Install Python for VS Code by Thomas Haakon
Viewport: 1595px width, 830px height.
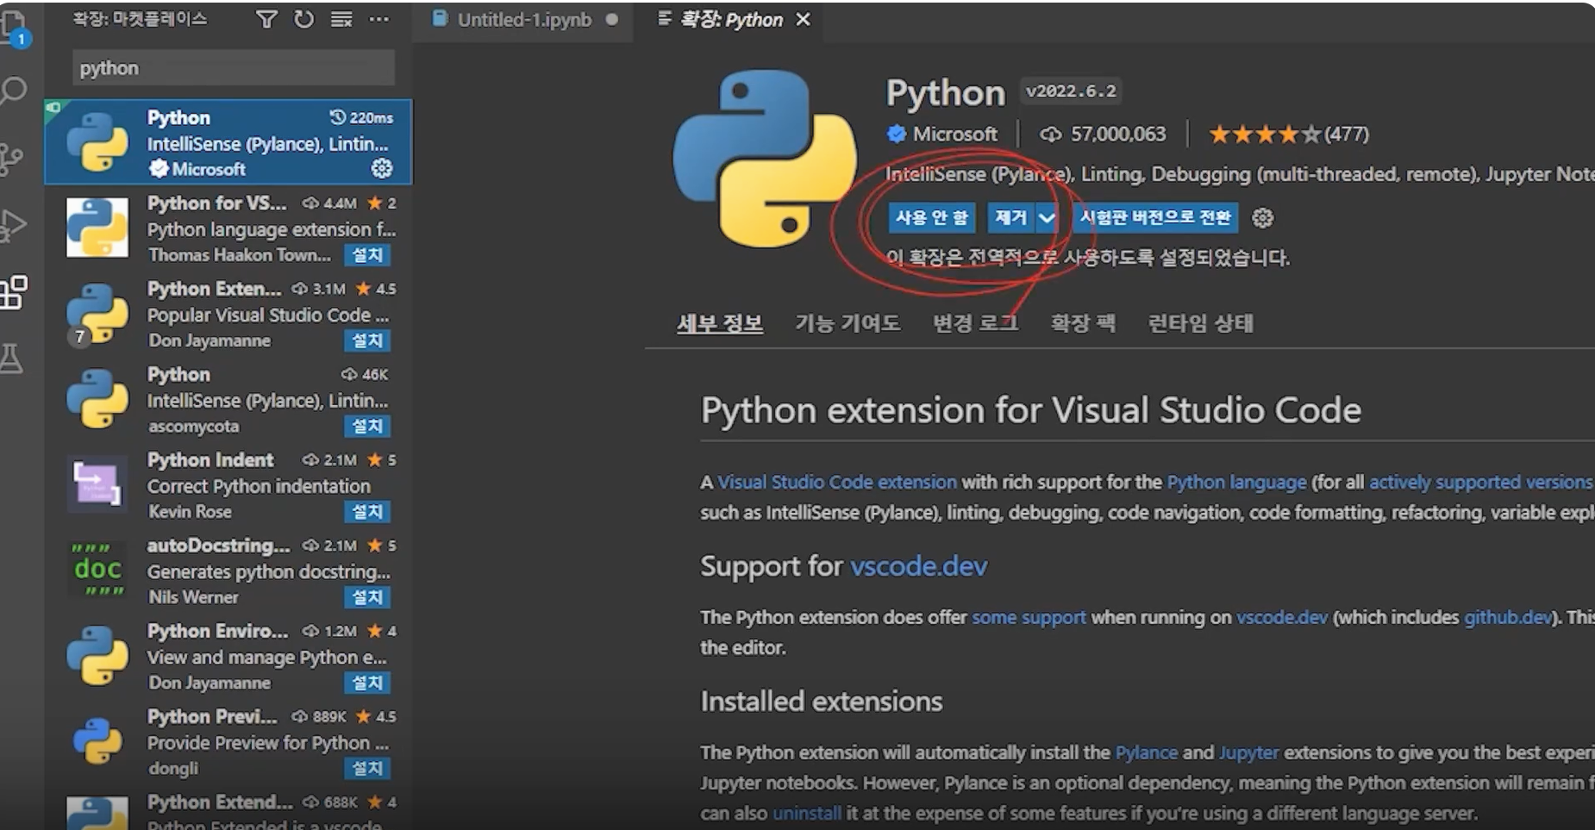coord(367,255)
